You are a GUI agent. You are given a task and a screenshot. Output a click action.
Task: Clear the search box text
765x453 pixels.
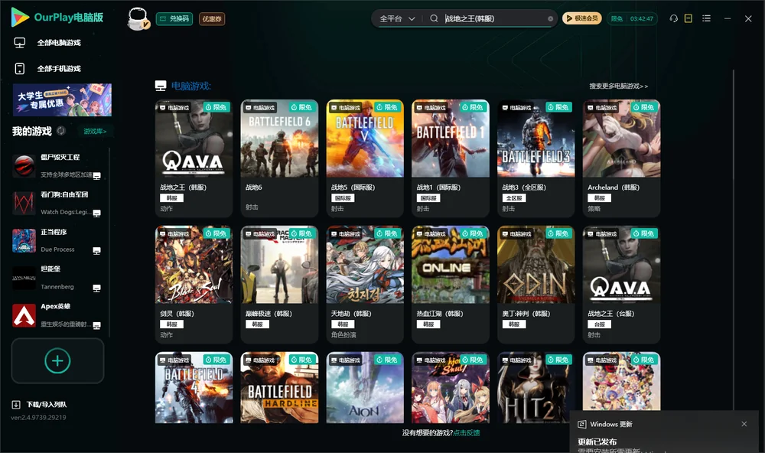[x=550, y=19]
